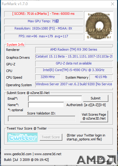This screenshot has height=166, width=118.
Task: Click the Score Validation ID field
Action: pos(42,119)
